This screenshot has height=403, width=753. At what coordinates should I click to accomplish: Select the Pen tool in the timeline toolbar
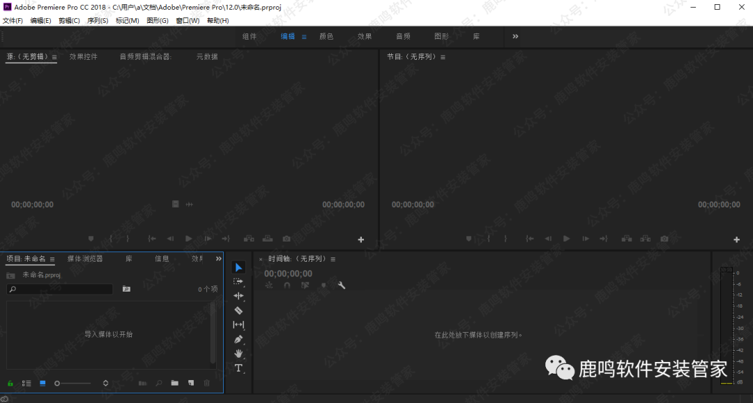(x=238, y=340)
